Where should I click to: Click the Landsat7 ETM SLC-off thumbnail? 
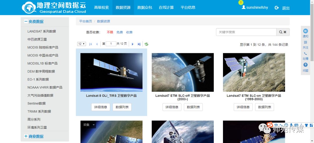pyautogui.click(x=183, y=72)
